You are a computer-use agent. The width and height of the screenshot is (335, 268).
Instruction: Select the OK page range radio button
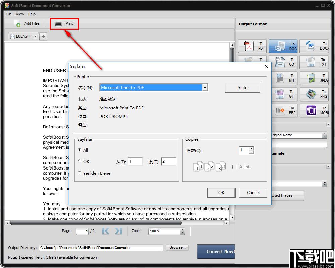click(79, 161)
